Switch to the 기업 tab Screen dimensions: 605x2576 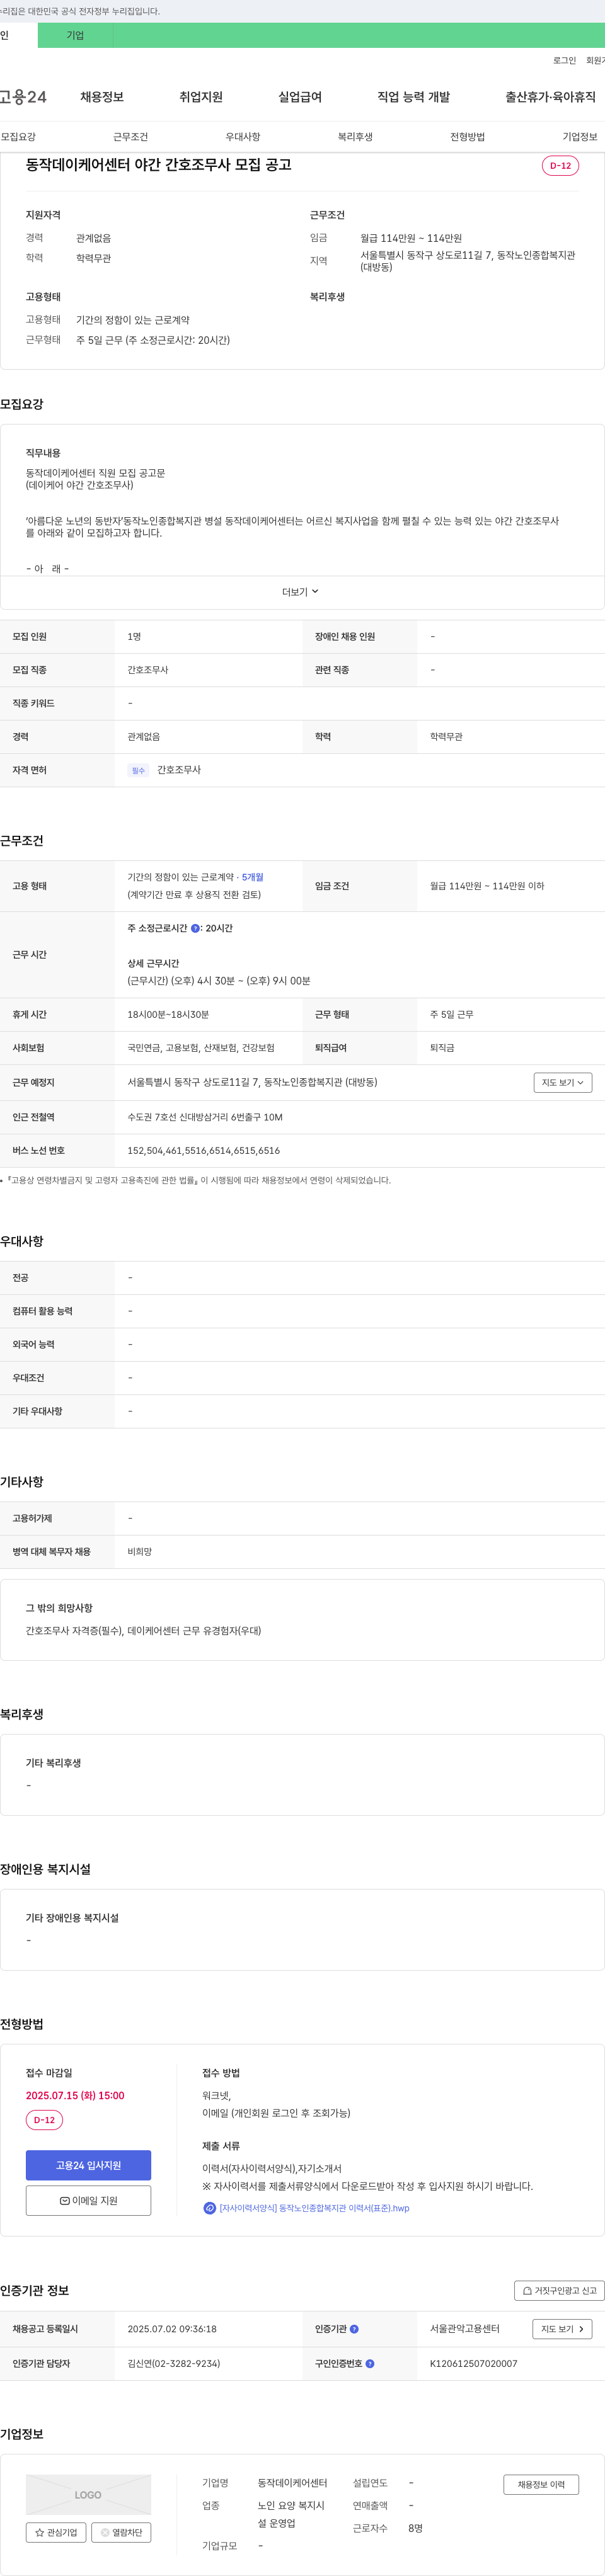tap(76, 35)
